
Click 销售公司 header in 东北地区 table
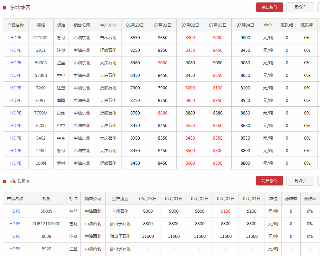82,25
